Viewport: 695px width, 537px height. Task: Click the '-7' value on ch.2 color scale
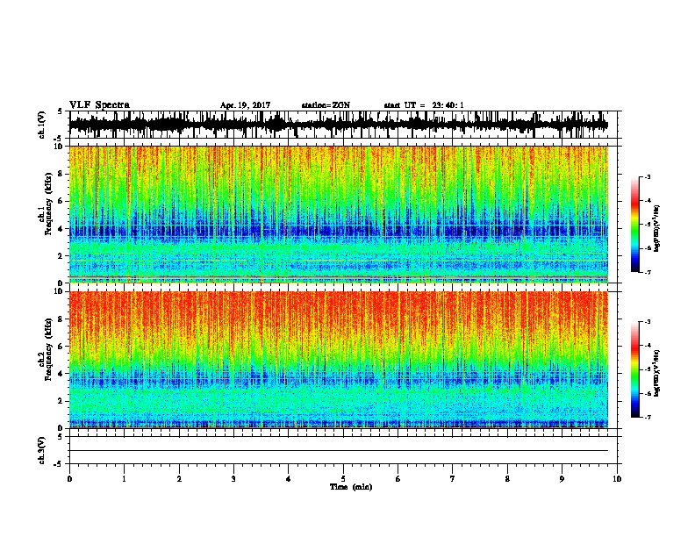647,417
